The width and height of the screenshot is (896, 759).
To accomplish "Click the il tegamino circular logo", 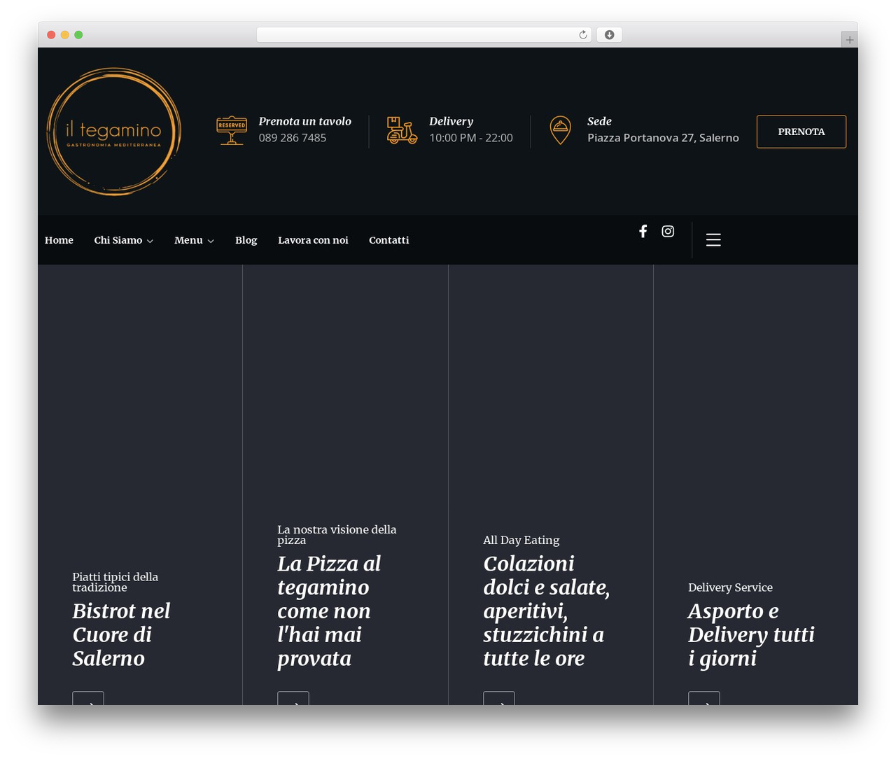I will pos(114,132).
